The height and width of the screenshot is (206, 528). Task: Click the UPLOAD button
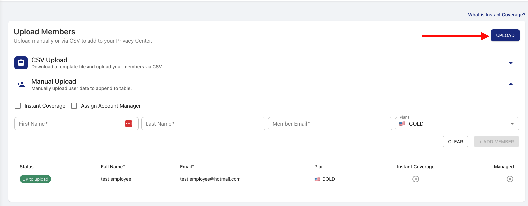[x=505, y=35]
